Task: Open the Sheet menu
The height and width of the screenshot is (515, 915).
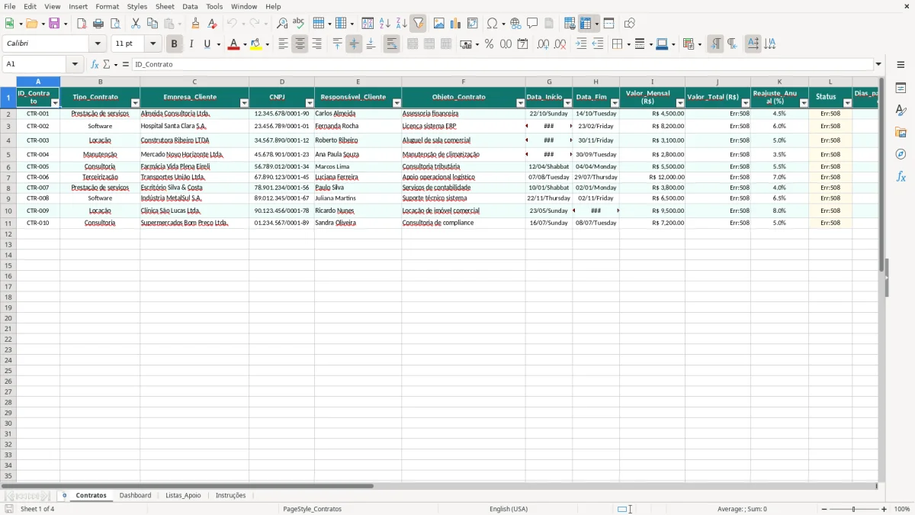Action: point(165,6)
